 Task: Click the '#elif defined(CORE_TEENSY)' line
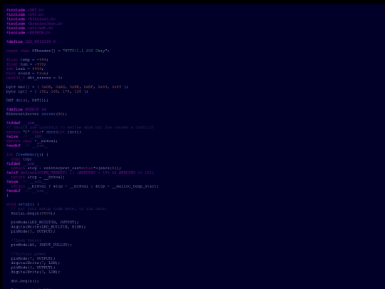click(x=80, y=173)
